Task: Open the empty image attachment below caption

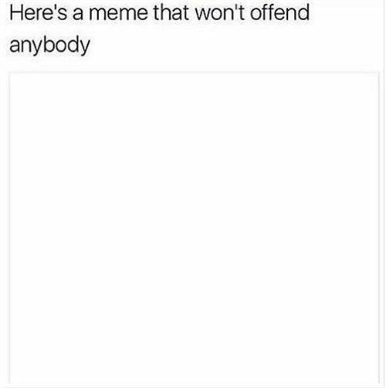Action: 195,228
